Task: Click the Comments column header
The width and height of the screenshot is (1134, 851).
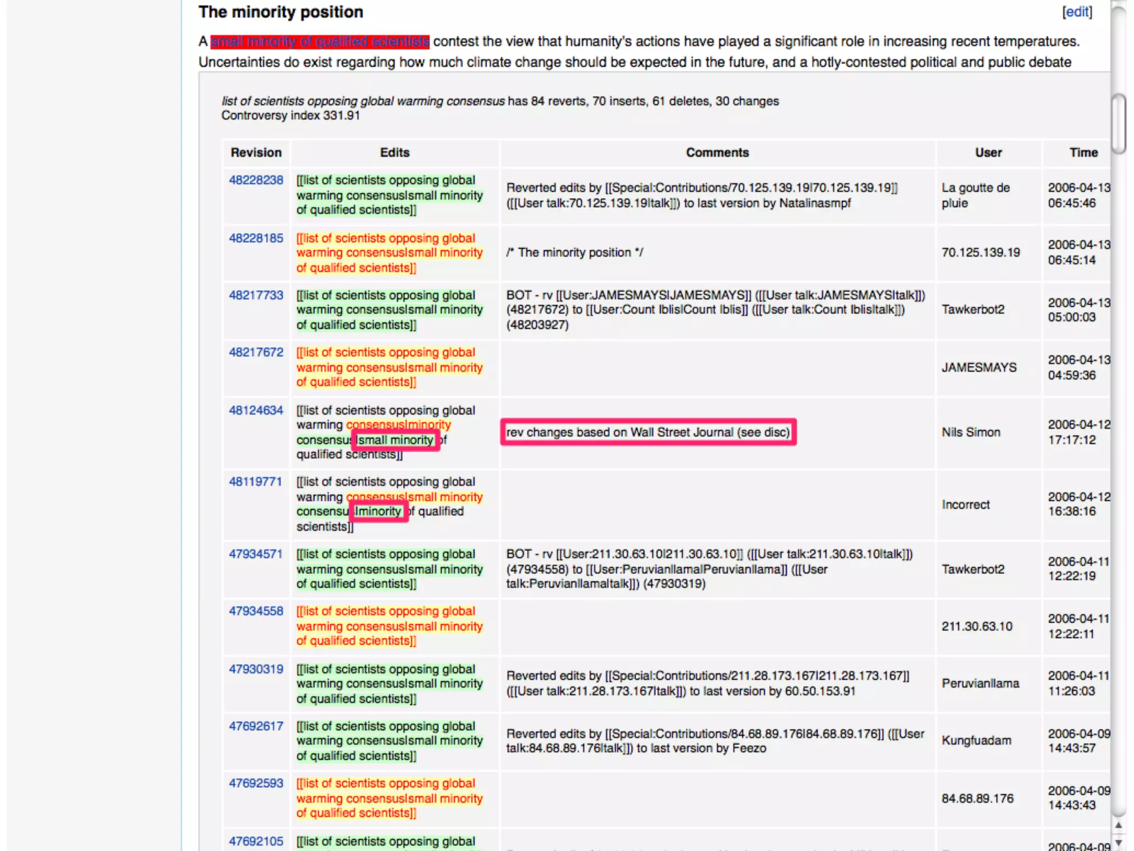Action: [717, 153]
